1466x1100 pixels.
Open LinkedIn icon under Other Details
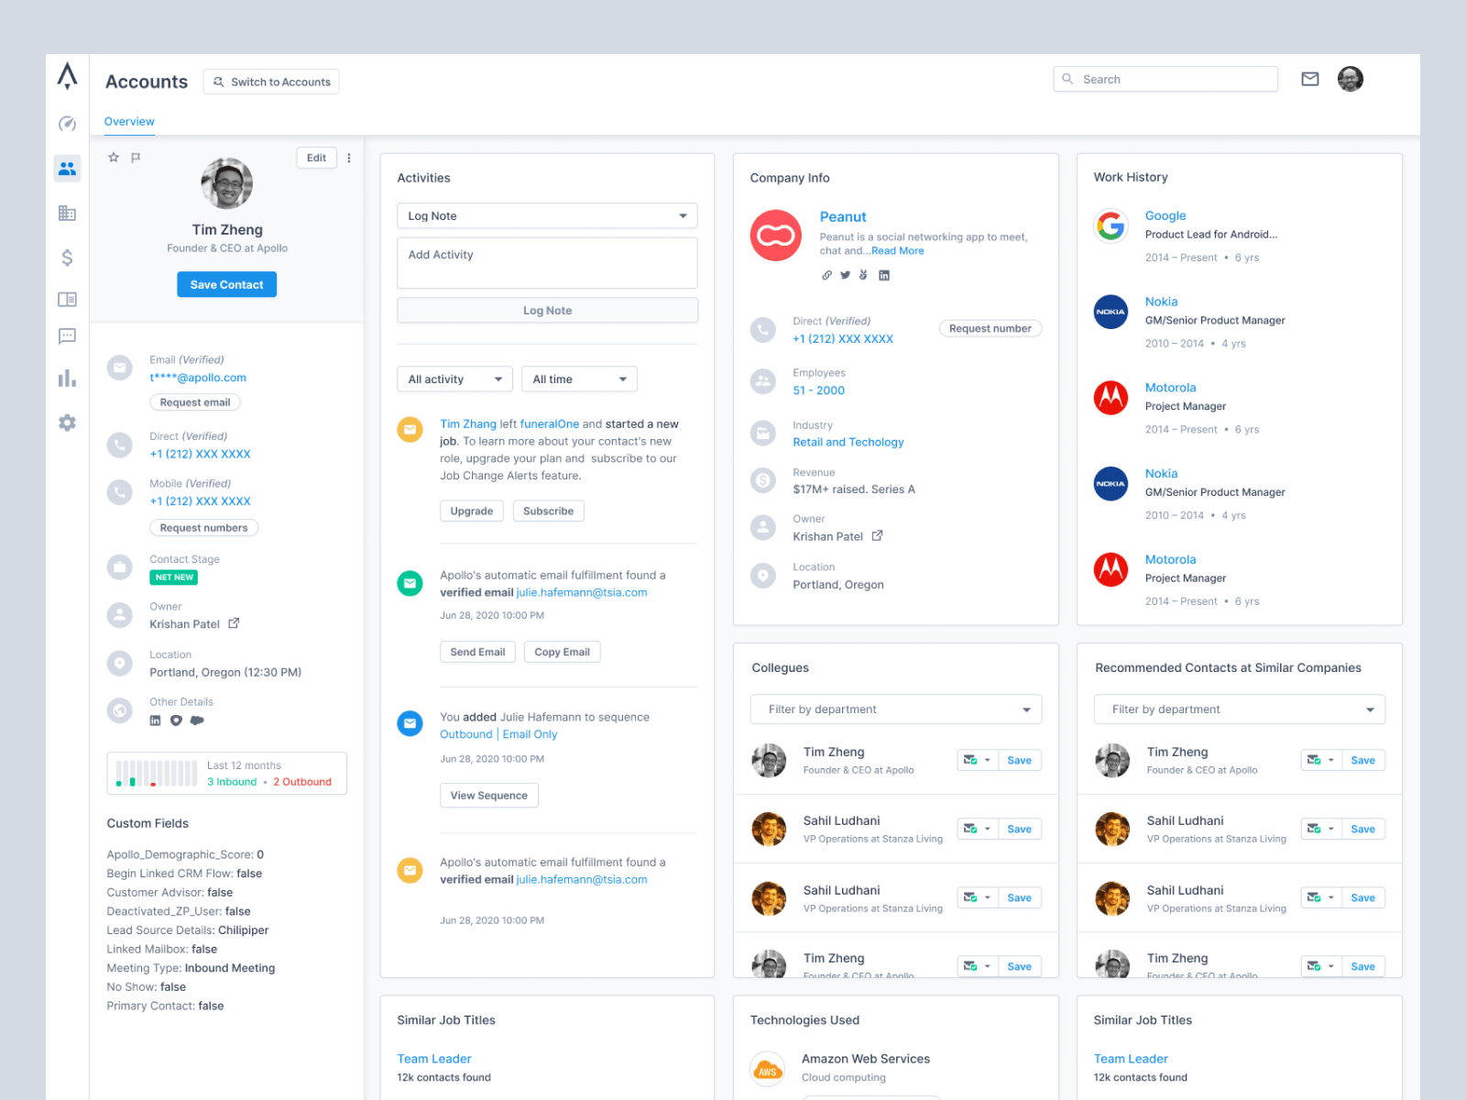155,720
